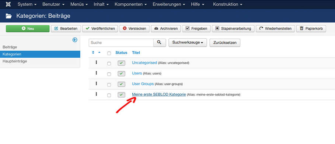The width and height of the screenshot is (335, 144).
Task: Toggle published status of User Groups
Action: [x=121, y=84]
